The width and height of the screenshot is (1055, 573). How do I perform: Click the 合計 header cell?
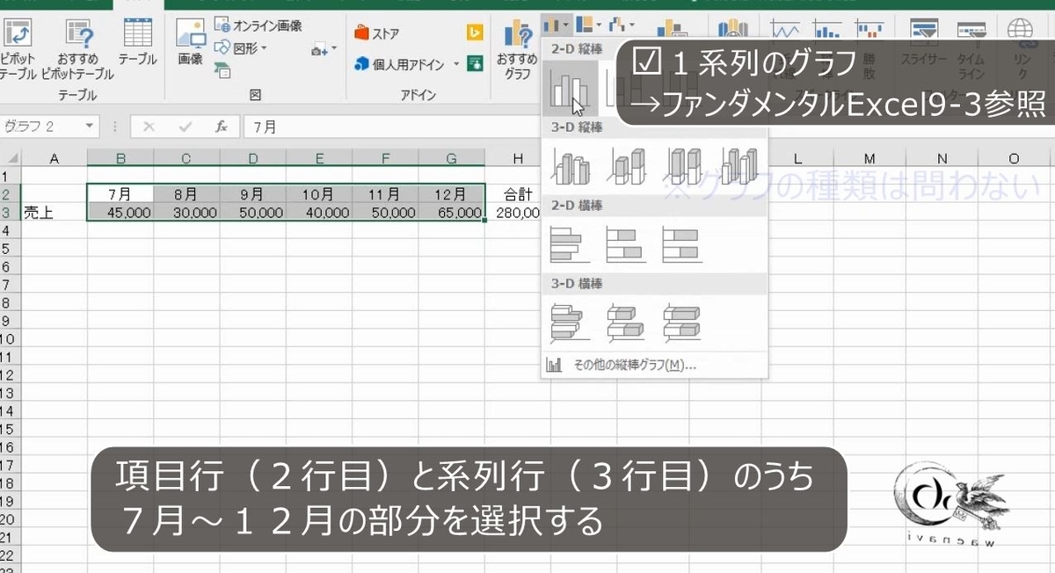pyautogui.click(x=518, y=193)
